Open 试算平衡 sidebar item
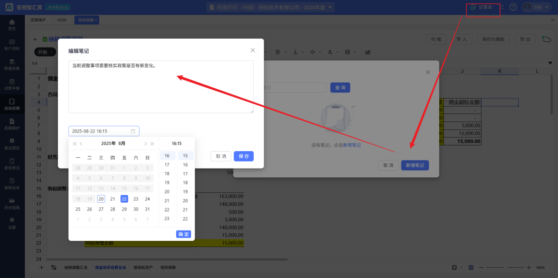Screen dimensions: 558x278 [12, 84]
